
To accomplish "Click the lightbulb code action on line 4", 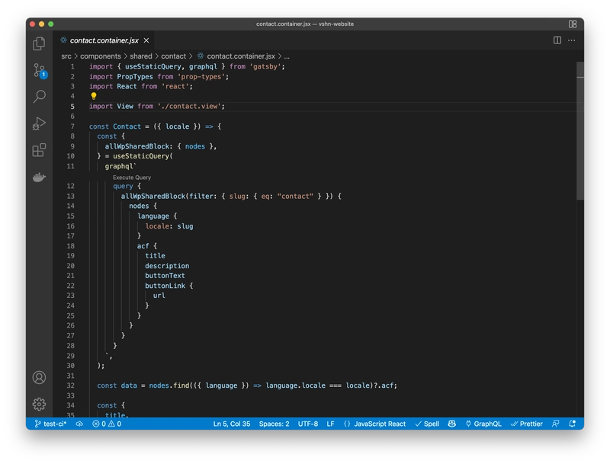I will tap(93, 95).
